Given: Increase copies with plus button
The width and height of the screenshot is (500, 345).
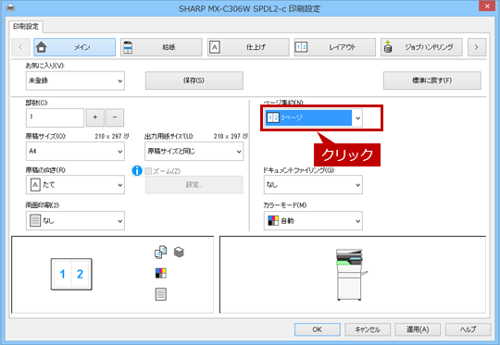Looking at the screenshot, I should pyautogui.click(x=95, y=117).
